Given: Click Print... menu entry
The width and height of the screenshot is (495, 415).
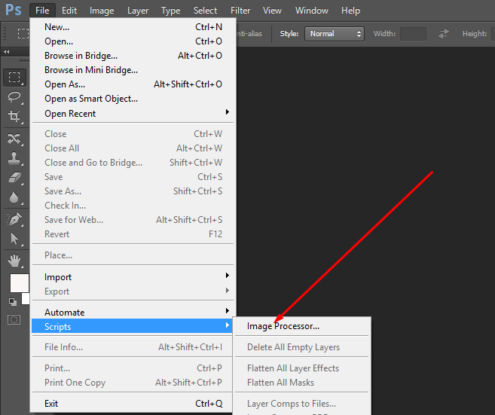Looking at the screenshot, I should point(133,368).
